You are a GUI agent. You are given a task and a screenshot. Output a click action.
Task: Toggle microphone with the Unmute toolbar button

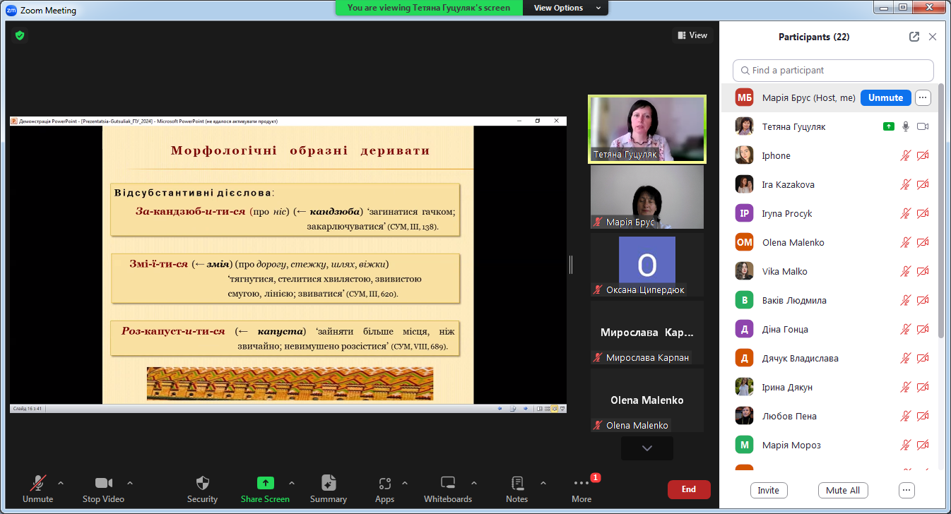37,489
